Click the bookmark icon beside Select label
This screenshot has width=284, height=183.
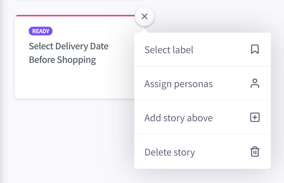point(255,49)
